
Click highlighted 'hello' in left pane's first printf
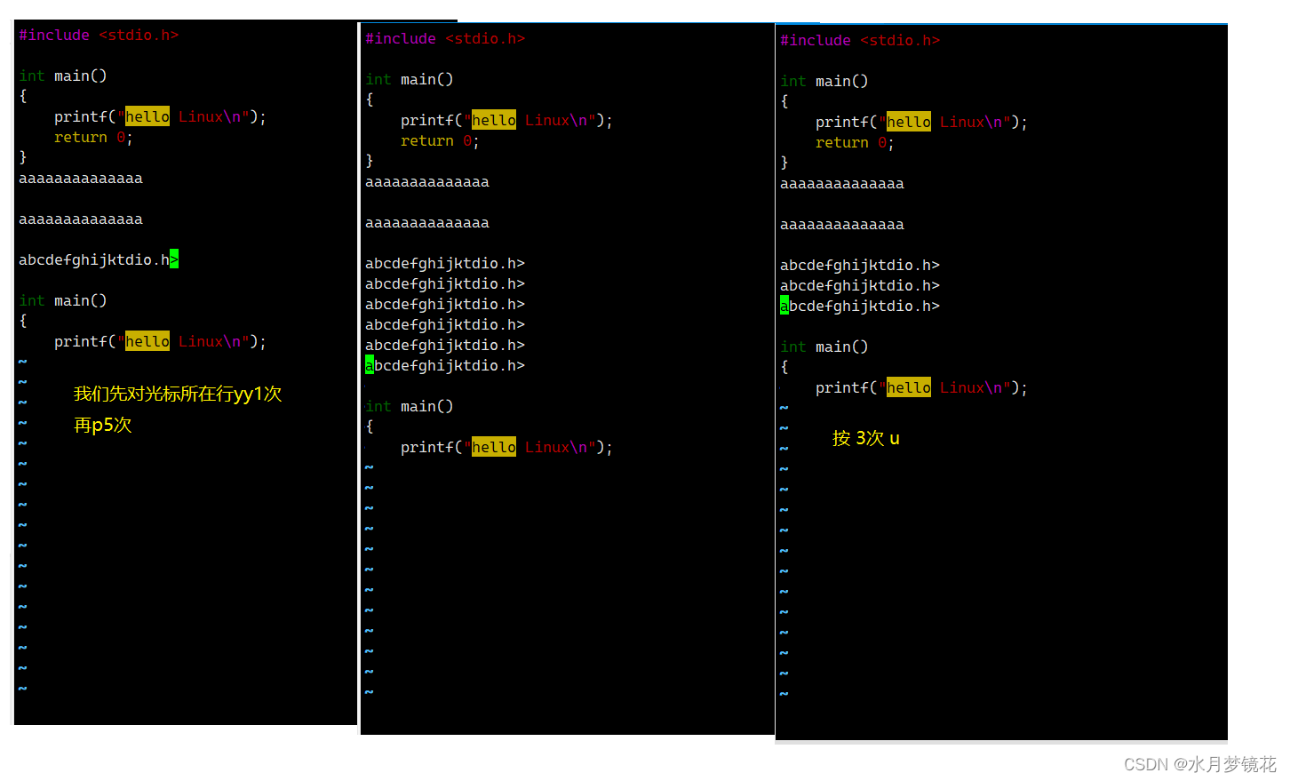(147, 117)
